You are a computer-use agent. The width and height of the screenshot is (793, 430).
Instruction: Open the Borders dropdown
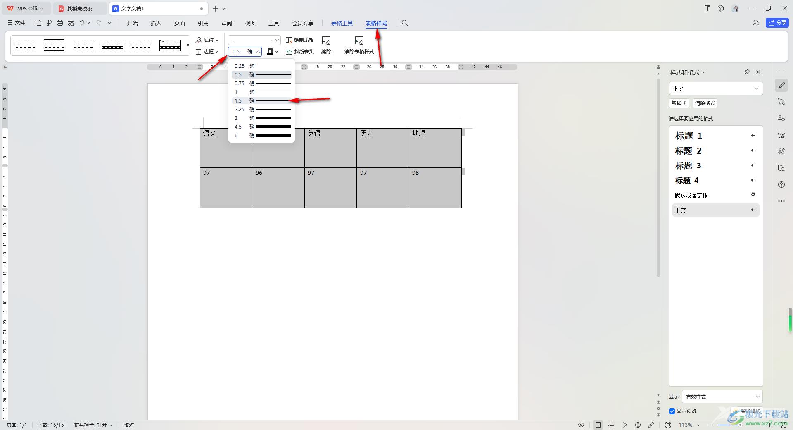(x=207, y=52)
